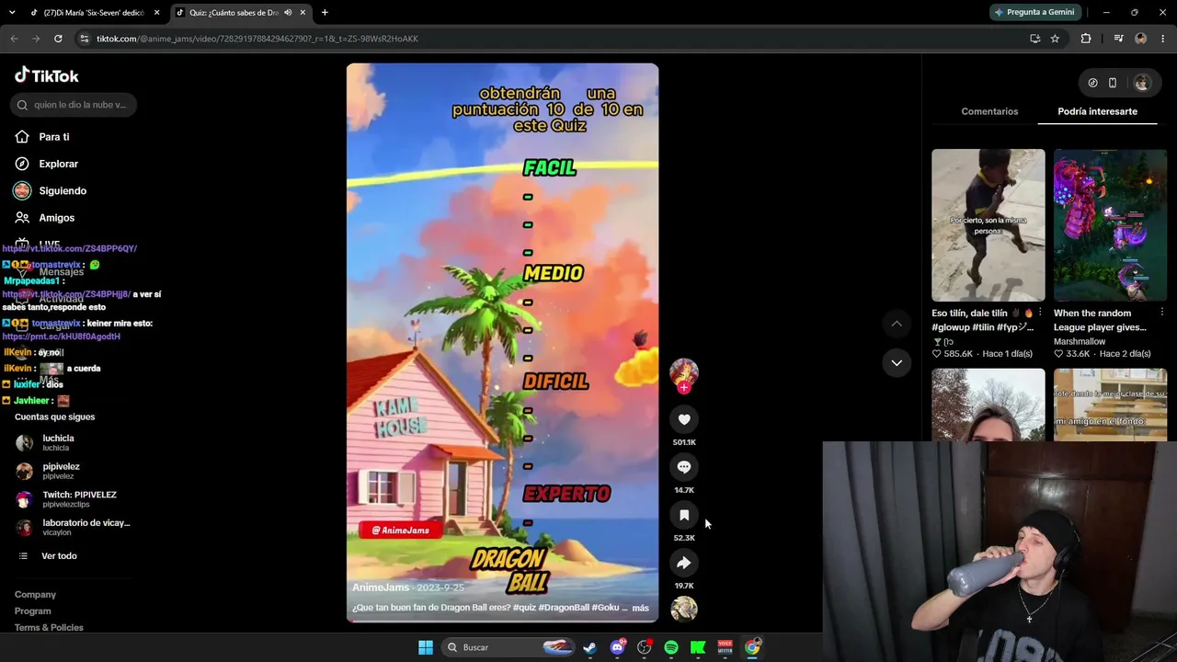Open Kick app from the taskbar
The height and width of the screenshot is (662, 1177).
tap(698, 647)
